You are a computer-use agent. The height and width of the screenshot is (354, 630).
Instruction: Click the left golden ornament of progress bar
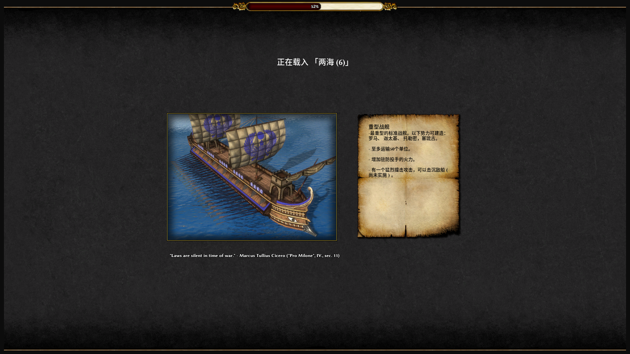point(240,7)
